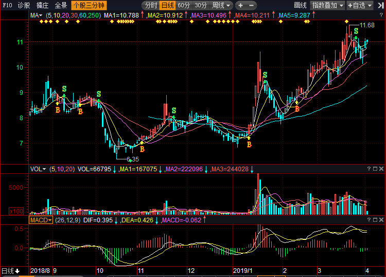Image resolution: width=386 pixels, height=277 pixels.
Task: Expand the 周线 period dropdown
Action: [x=221, y=5]
